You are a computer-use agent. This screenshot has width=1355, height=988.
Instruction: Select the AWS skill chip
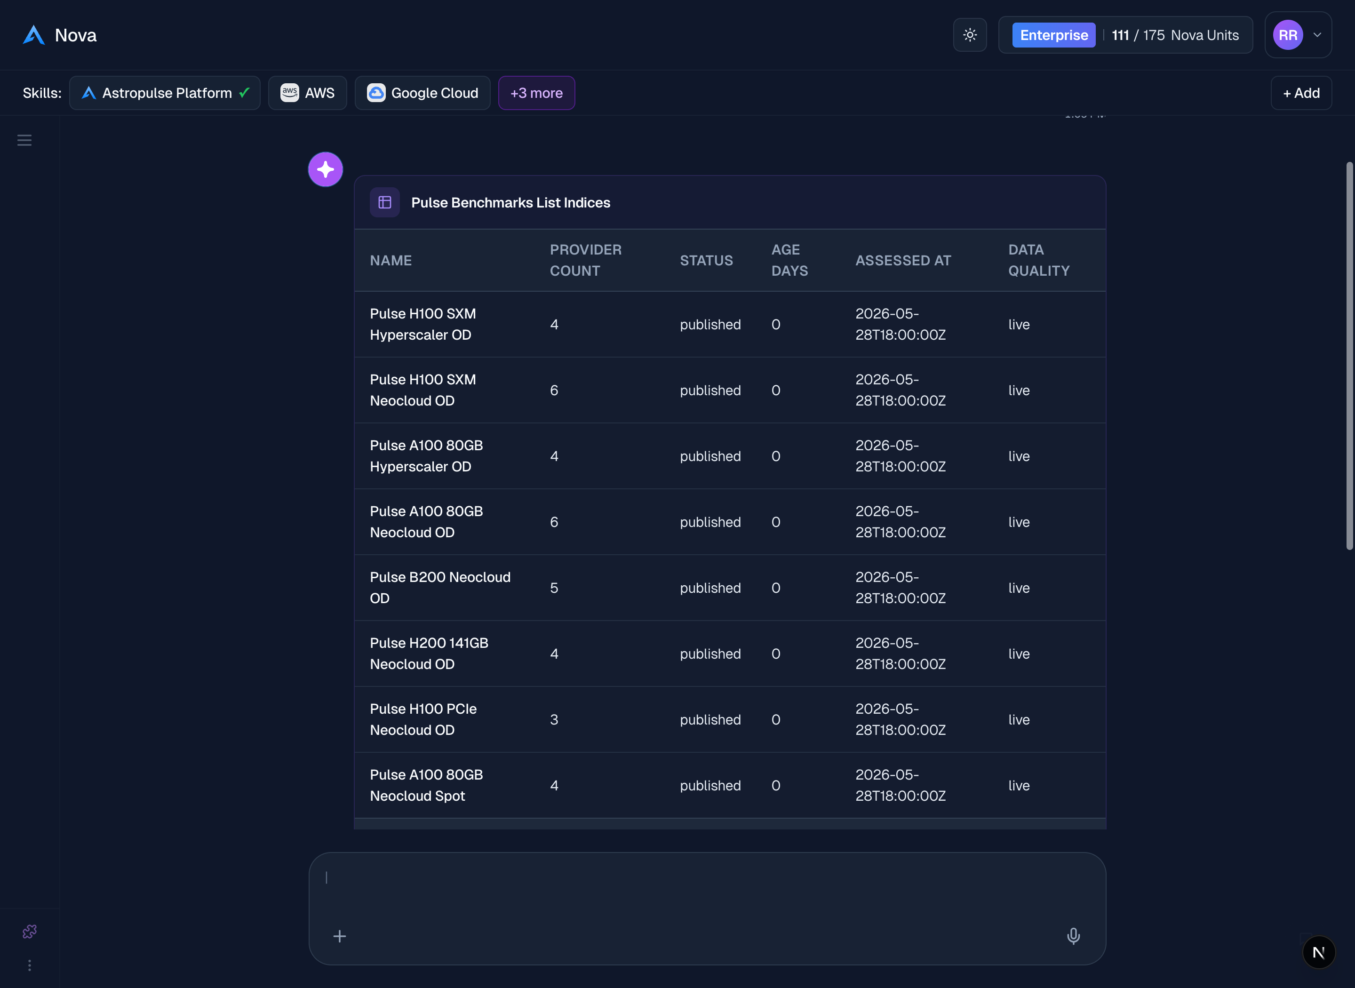(x=307, y=93)
